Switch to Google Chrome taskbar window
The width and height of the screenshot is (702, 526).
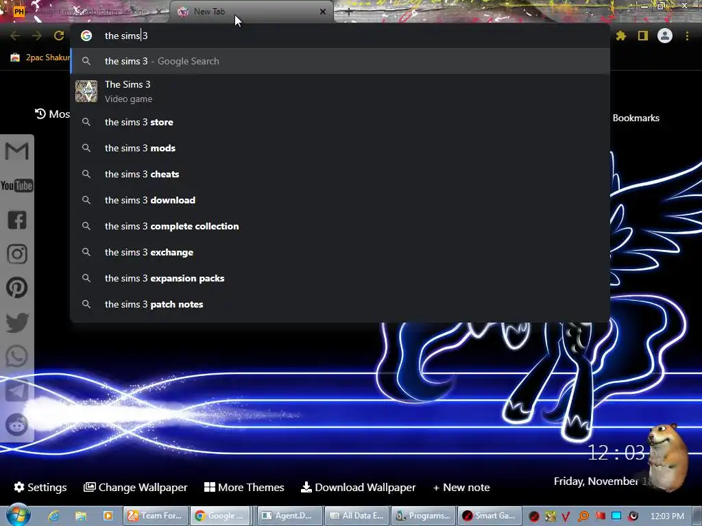(220, 516)
